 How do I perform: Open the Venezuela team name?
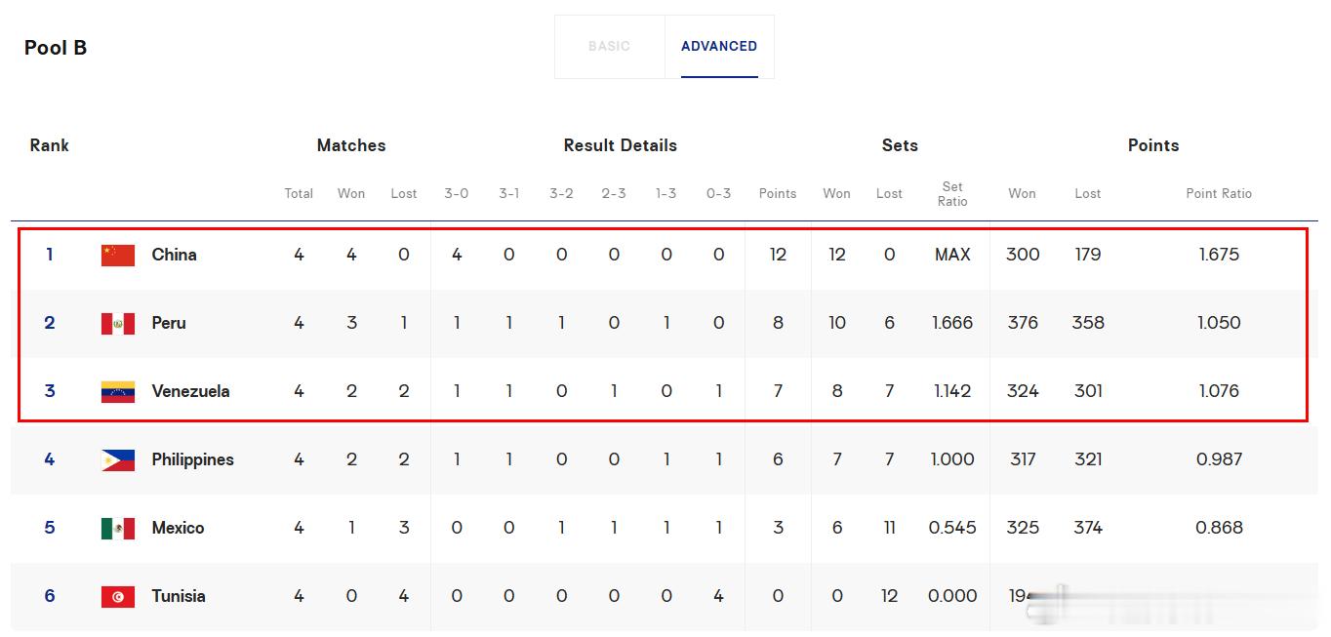coord(191,391)
